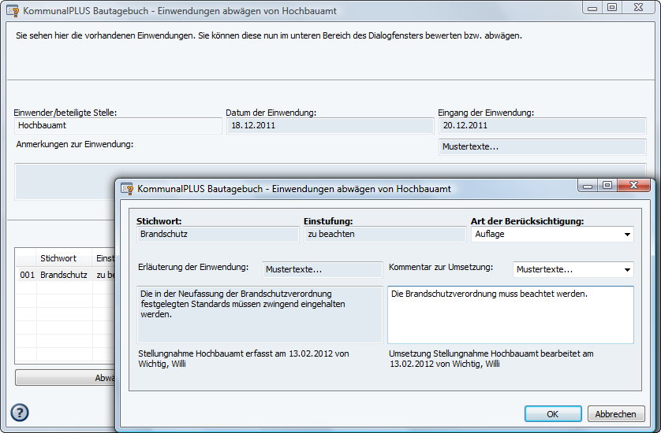Maximize the front Einwendungen abwägen dialog
This screenshot has width=661, height=433.
[x=607, y=186]
